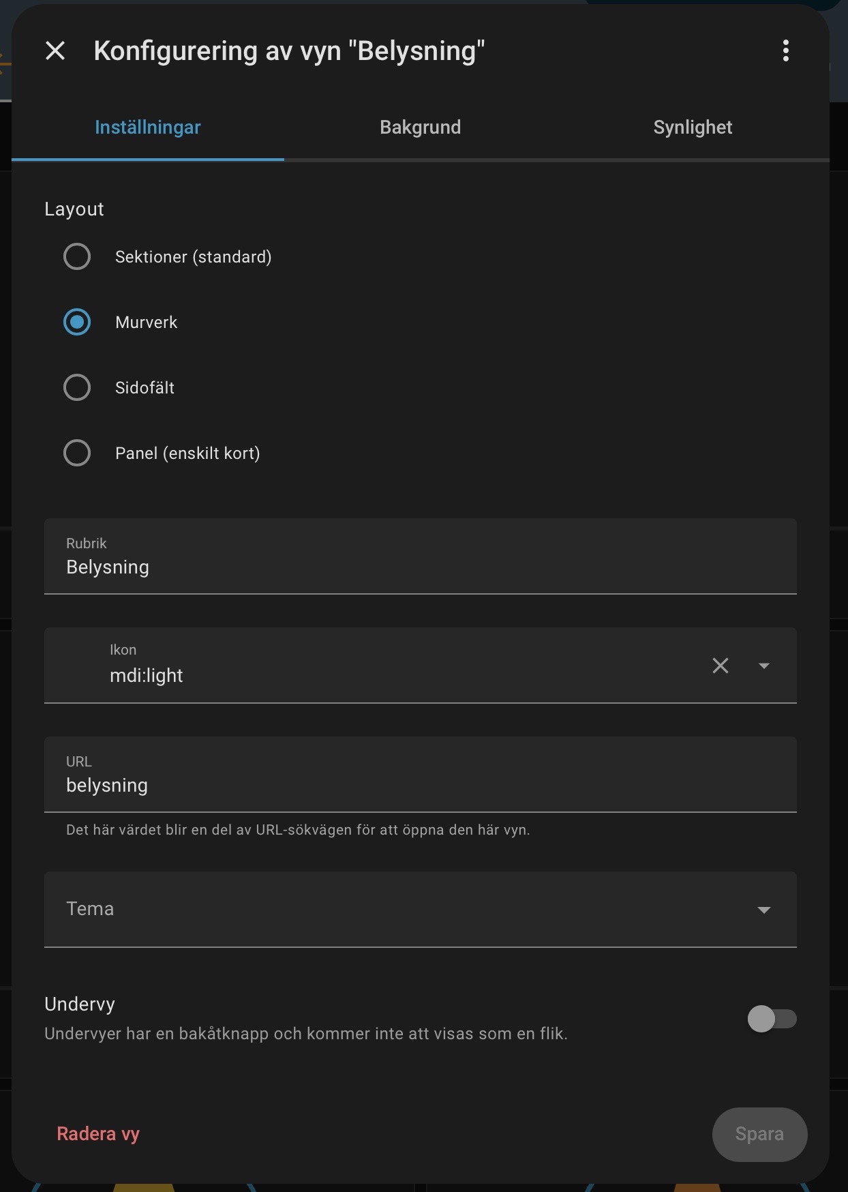Enable the Undervy toggle switch
Image resolution: width=848 pixels, height=1192 pixels.
772,1019
